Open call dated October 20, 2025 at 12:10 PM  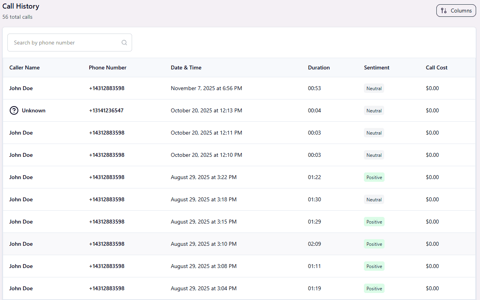pos(239,155)
